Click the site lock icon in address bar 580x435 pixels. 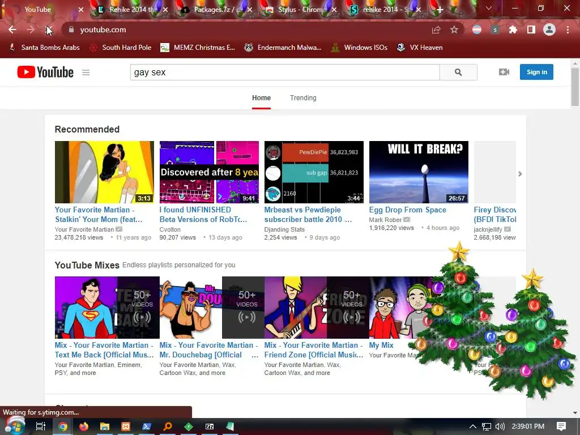click(71, 29)
